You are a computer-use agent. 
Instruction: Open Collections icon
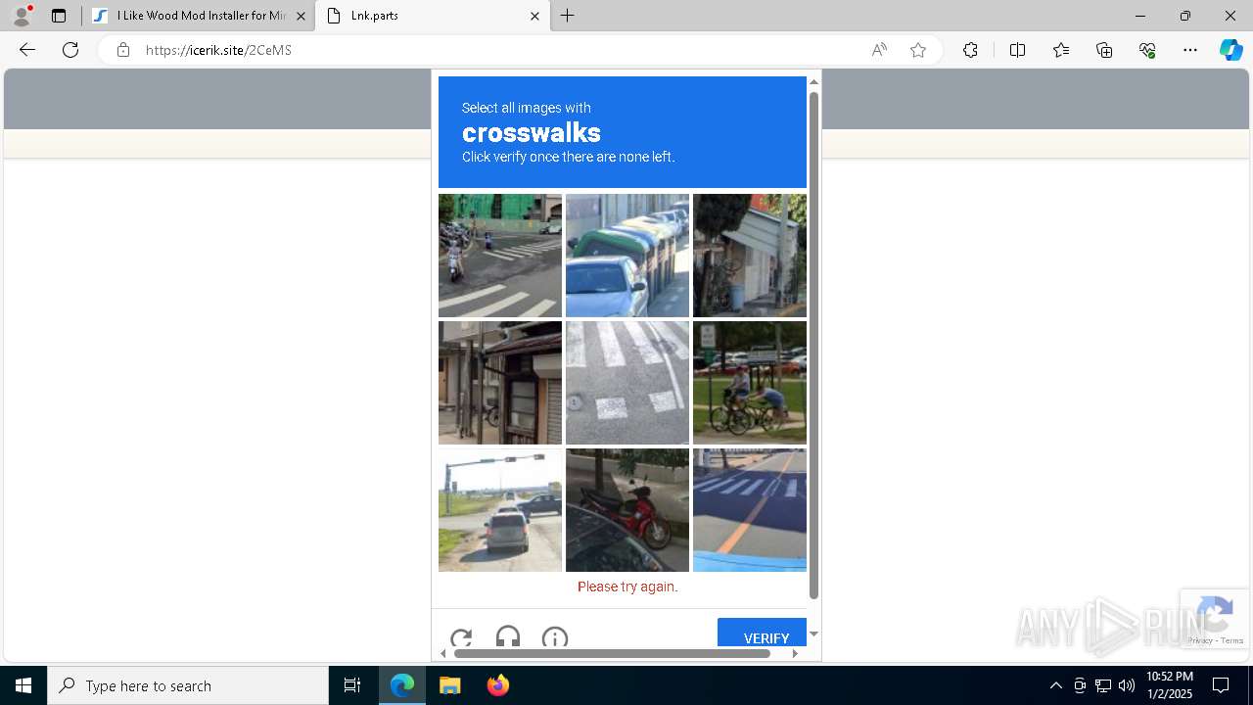point(1104,50)
